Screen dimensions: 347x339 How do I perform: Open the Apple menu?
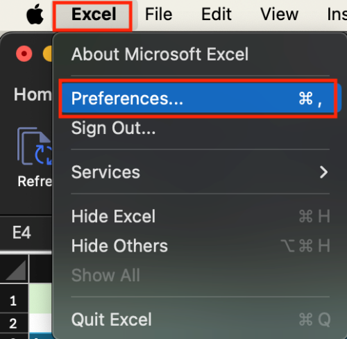click(x=35, y=15)
